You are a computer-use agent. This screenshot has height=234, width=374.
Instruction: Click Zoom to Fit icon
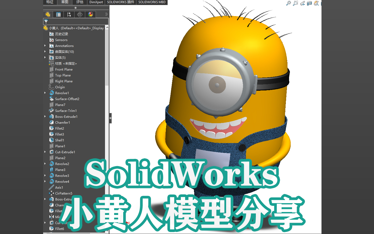(288, 3)
